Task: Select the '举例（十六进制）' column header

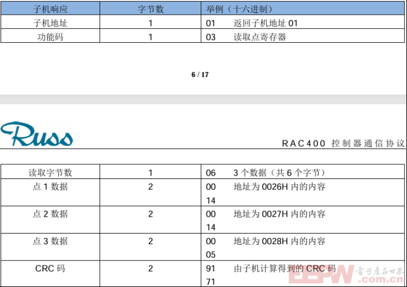Action: pos(239,9)
